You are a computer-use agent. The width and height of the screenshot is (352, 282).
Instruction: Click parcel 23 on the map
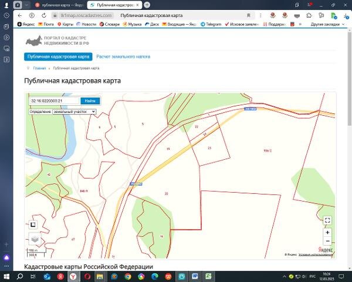209,148
